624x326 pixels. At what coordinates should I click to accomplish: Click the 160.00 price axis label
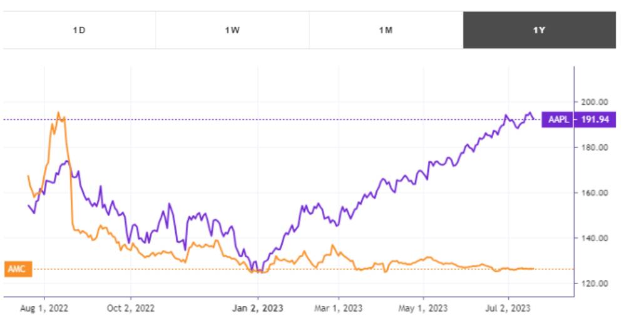click(x=594, y=192)
